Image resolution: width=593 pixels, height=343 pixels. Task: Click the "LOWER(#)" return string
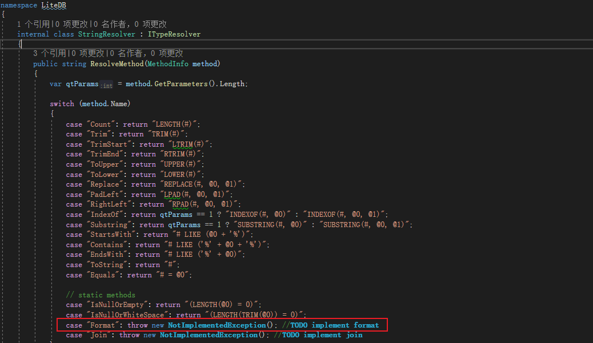point(179,175)
